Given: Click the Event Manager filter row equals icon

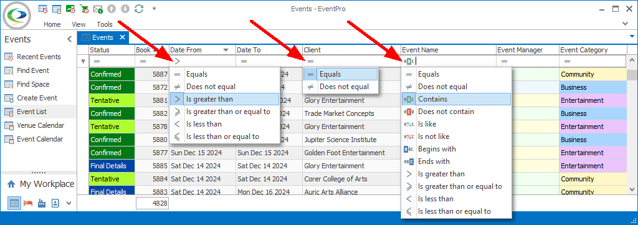Looking at the screenshot, I should [504, 62].
